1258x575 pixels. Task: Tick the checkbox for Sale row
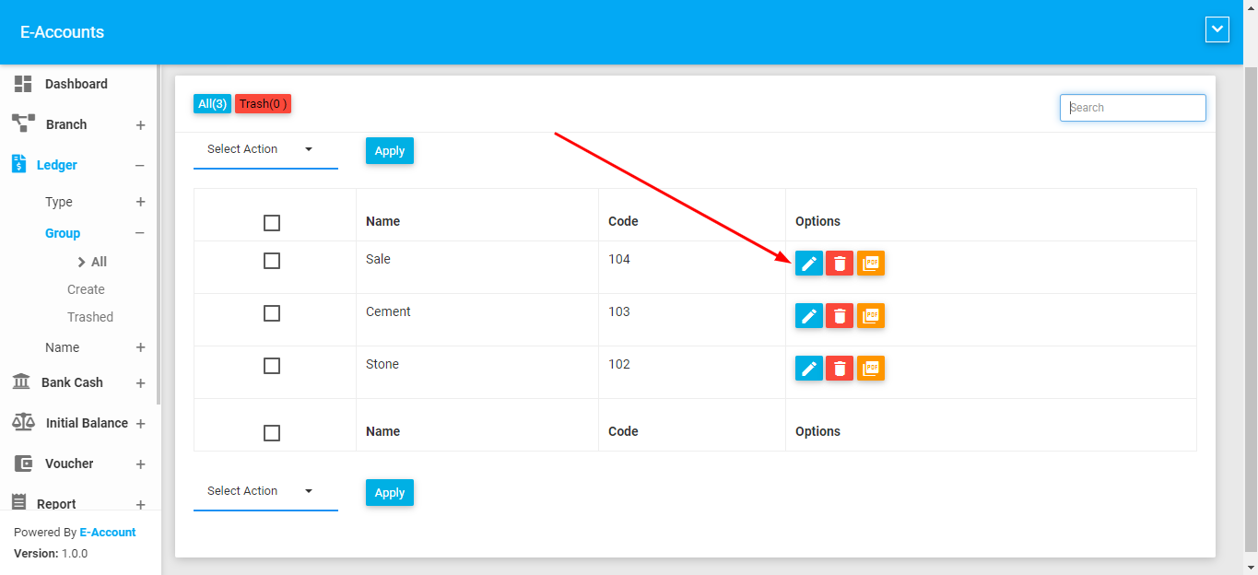pyautogui.click(x=271, y=261)
